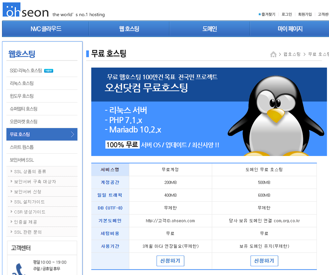Open the NVC 클라우드 menu
Screen dimensions: 329x275
46,29
